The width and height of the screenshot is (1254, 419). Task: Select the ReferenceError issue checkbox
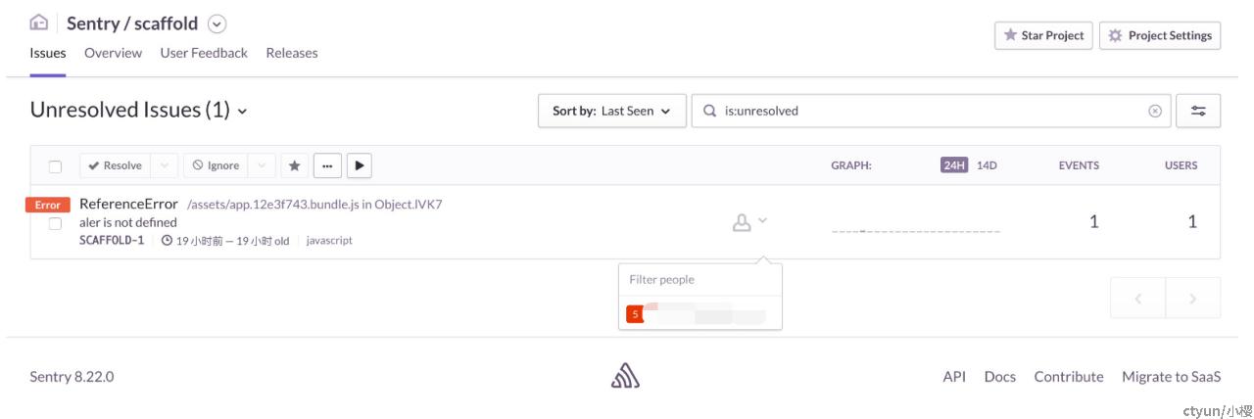click(x=55, y=223)
